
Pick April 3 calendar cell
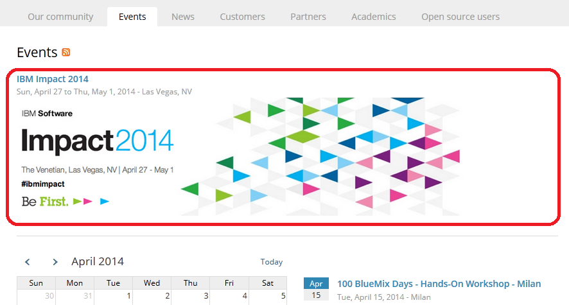click(191, 297)
